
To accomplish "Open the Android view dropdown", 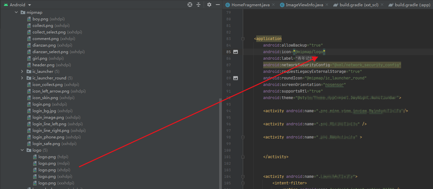I will tap(30, 5).
